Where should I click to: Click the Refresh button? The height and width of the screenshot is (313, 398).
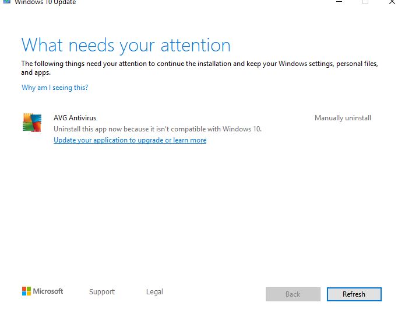[x=354, y=294]
